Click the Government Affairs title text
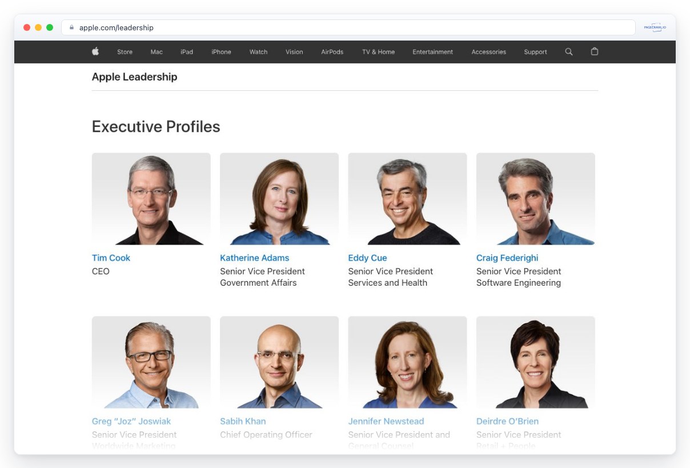690x468 pixels. pyautogui.click(x=258, y=282)
